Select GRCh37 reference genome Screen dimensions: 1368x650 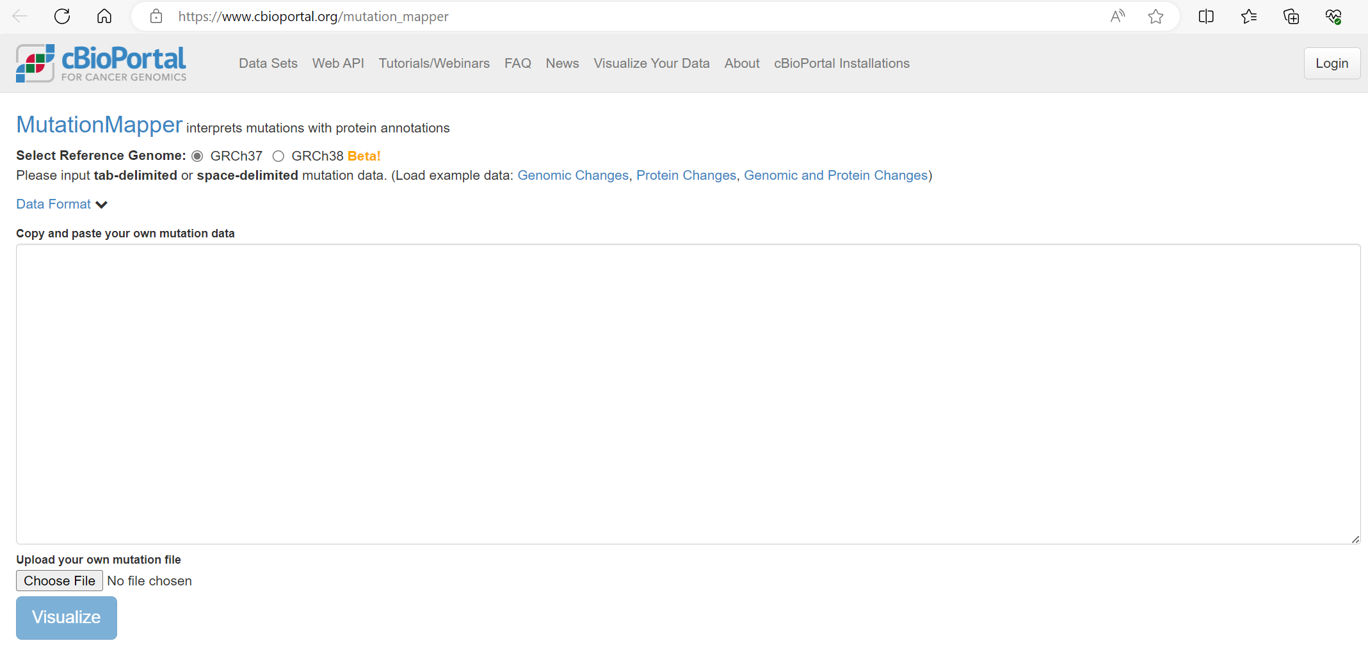click(197, 156)
